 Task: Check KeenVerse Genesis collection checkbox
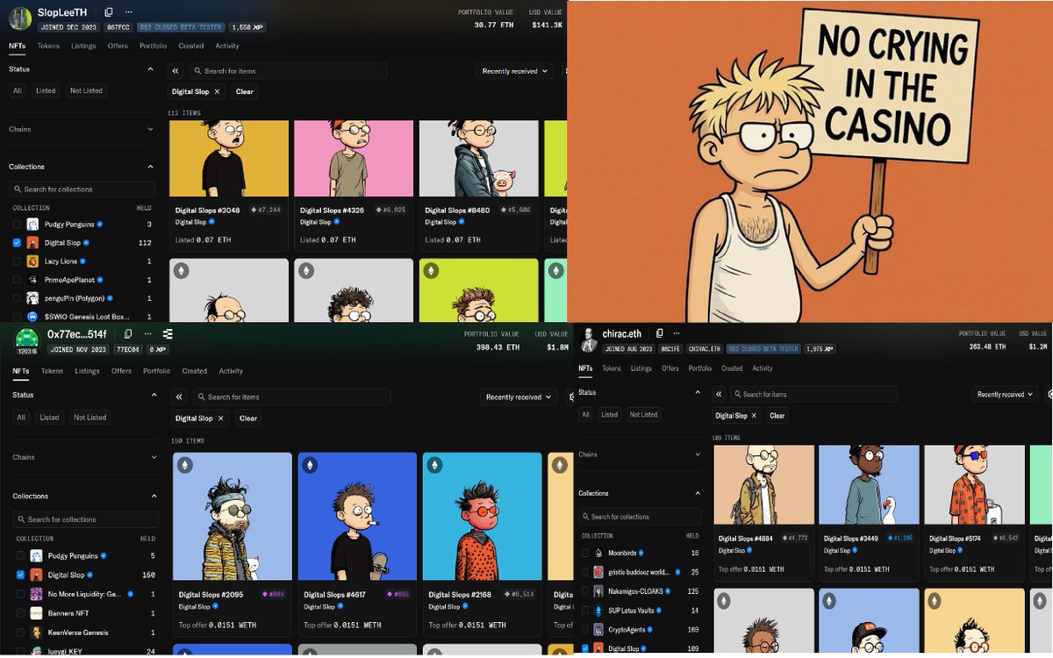click(x=20, y=633)
